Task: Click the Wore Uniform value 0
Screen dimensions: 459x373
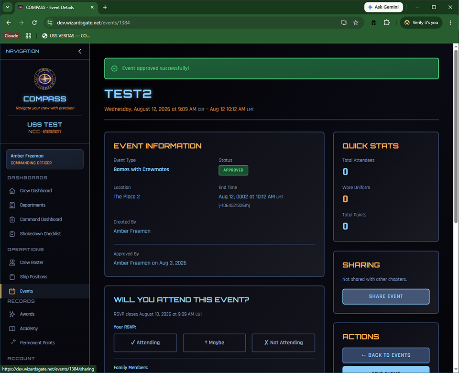Action: [345, 199]
